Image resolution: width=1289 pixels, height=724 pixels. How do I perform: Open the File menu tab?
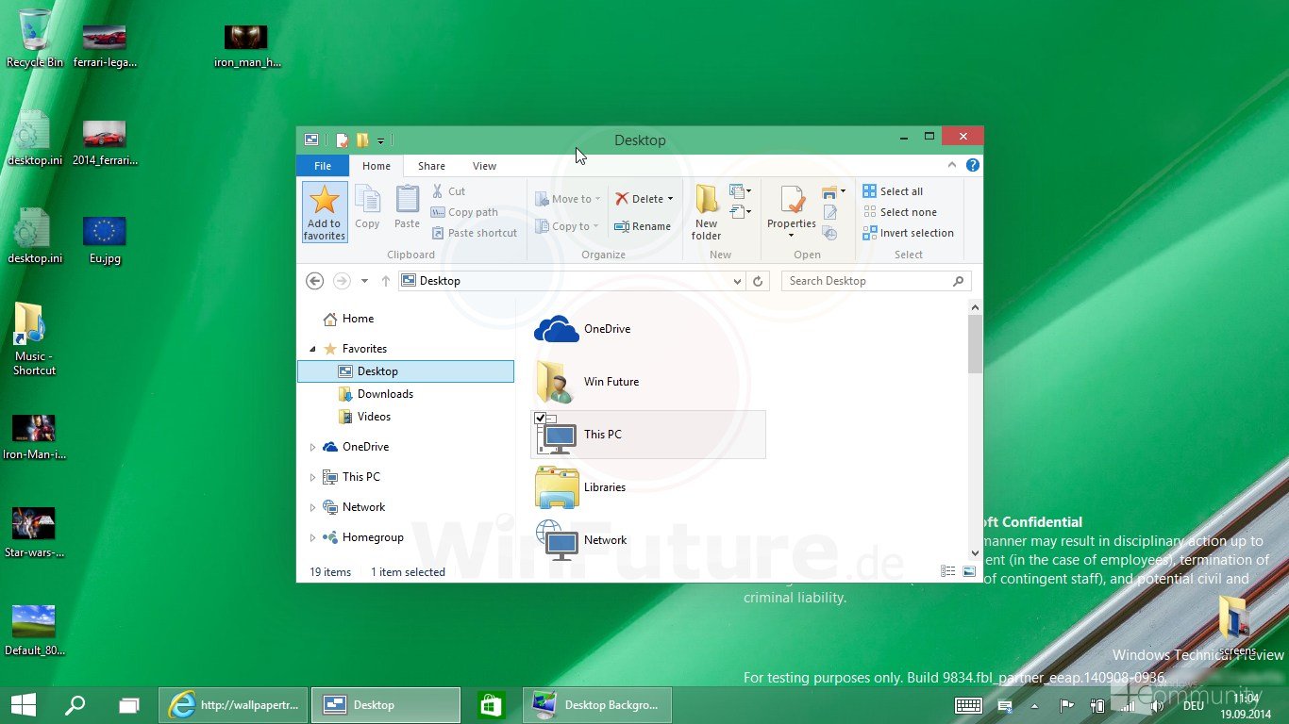click(x=323, y=166)
